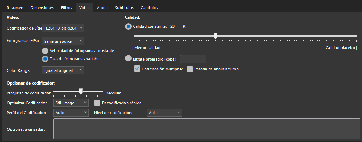362x142 pixels.
Task: Enable the Decodificación rápida checkbox
Action: click(97, 103)
